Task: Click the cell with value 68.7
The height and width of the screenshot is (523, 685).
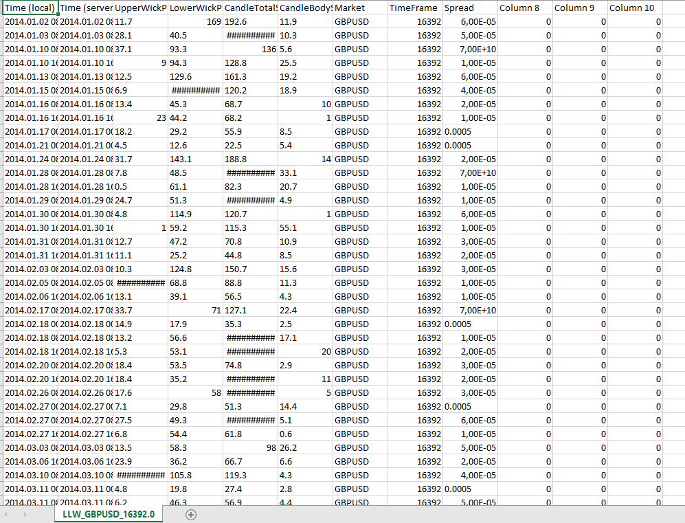Action: tap(251, 104)
